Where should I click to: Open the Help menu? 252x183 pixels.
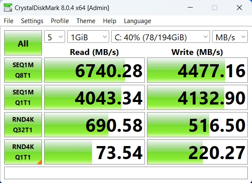click(110, 21)
